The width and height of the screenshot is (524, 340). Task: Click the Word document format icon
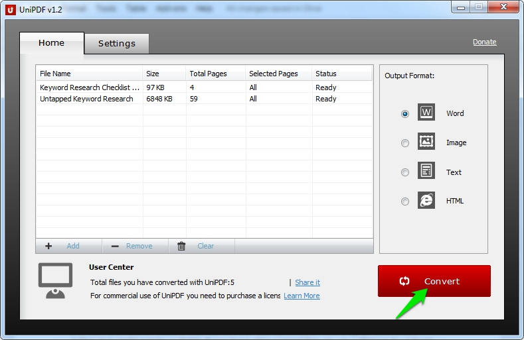(x=426, y=112)
